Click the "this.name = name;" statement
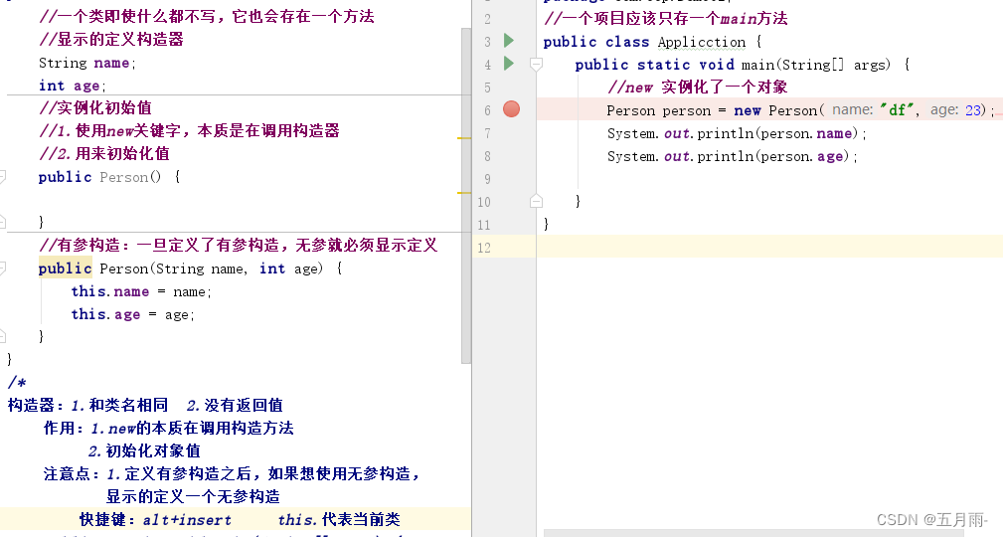This screenshot has width=1003, height=537. 141,291
